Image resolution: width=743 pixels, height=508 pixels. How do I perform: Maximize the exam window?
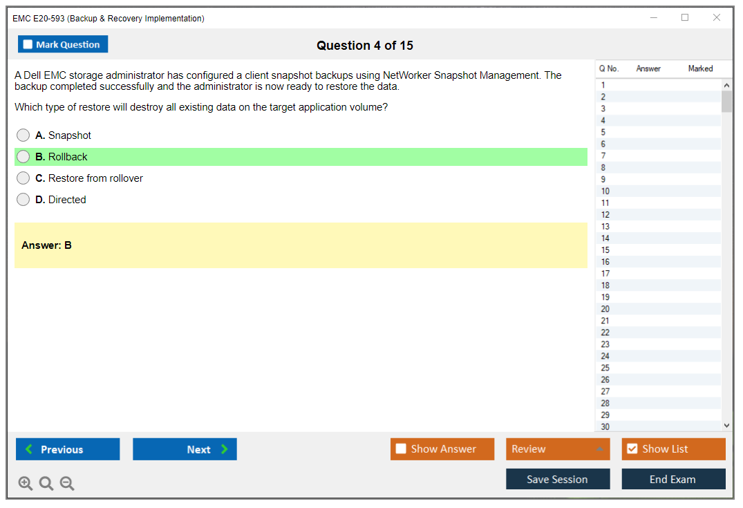[685, 18]
